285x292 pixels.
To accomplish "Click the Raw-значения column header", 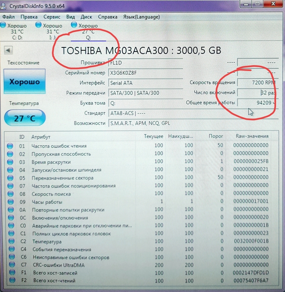I will pyautogui.click(x=252, y=136).
